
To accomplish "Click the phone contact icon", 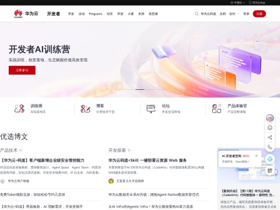I will point(270,147).
